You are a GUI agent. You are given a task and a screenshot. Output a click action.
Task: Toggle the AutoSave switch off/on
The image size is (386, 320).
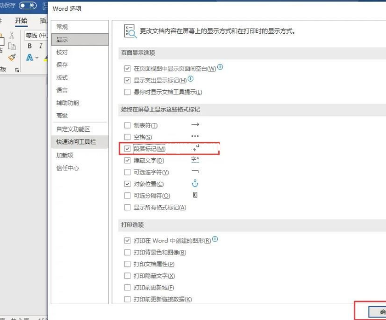click(28, 6)
